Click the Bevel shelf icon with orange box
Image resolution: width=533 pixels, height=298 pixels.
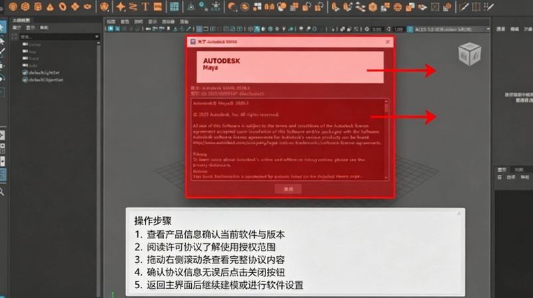click(373, 7)
